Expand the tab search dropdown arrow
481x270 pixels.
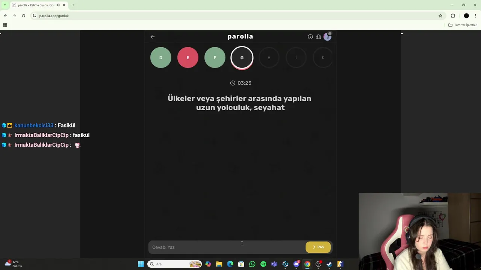click(x=5, y=5)
